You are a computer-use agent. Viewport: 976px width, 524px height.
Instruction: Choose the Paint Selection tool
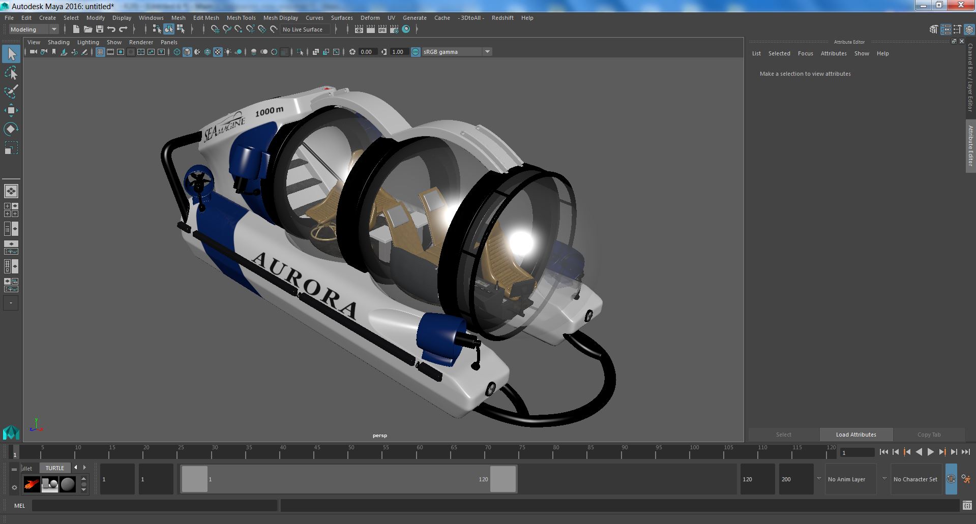click(x=11, y=91)
